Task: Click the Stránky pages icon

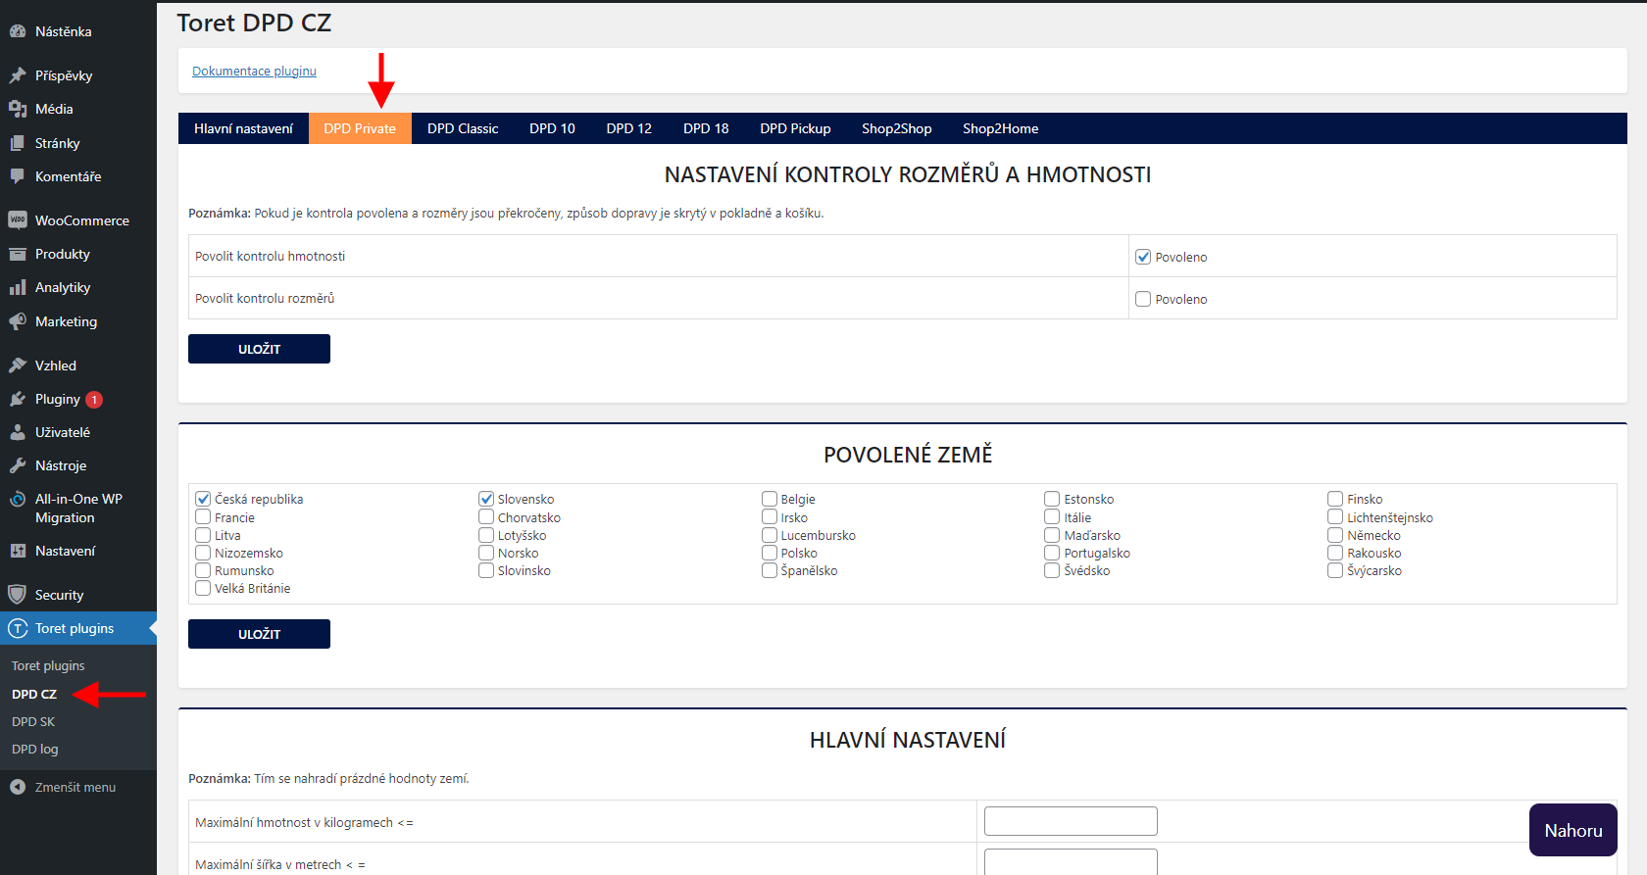Action: (18, 143)
